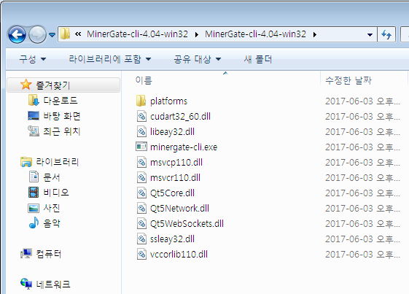
Task: Open 공유 대상 menu
Action: (x=198, y=59)
